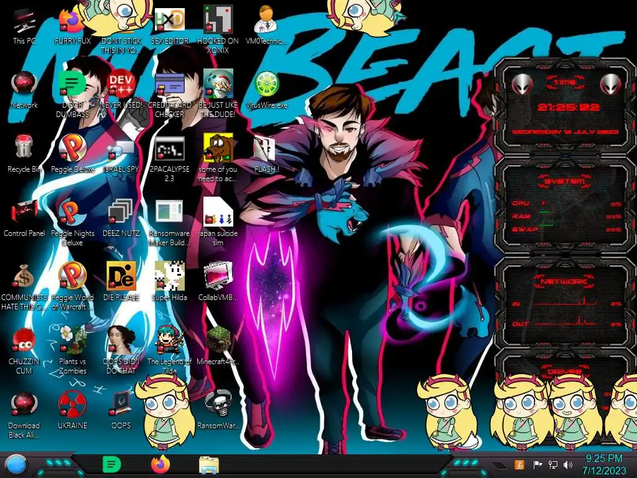
Task: Click the SYSTEM widget header
Action: [565, 181]
